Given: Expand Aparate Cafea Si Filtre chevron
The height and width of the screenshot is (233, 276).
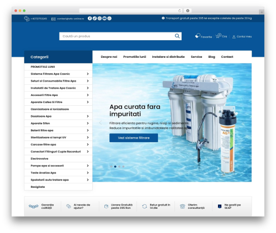Looking at the screenshot, I should tap(88, 102).
